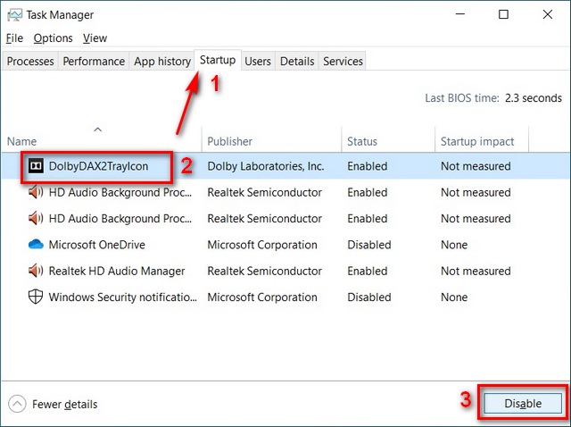571x427 pixels.
Task: Sort by the Status column header
Action: click(362, 141)
